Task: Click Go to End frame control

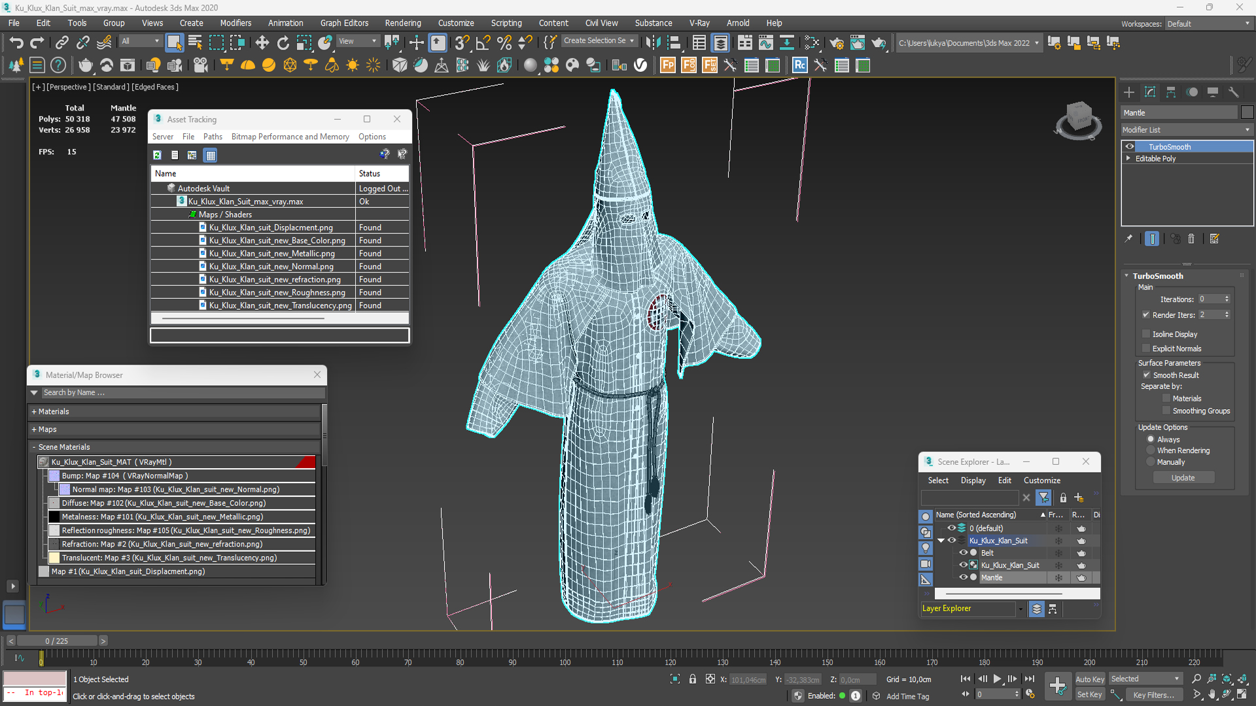Action: pos(1030,679)
